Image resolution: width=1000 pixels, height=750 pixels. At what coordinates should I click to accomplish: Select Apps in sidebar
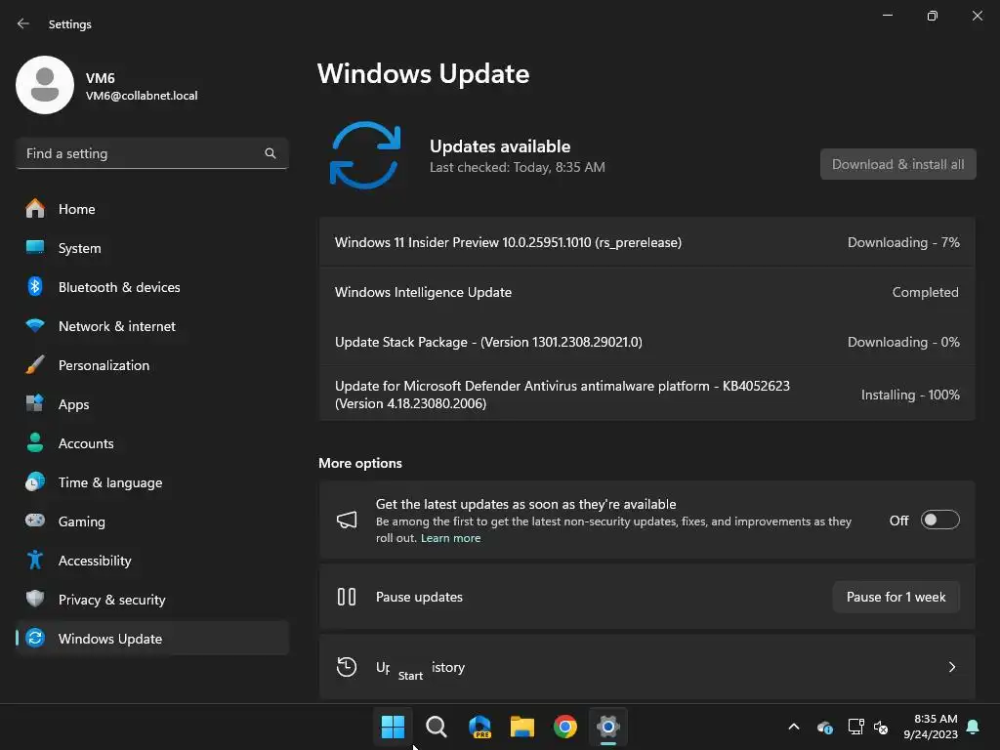pos(151,403)
